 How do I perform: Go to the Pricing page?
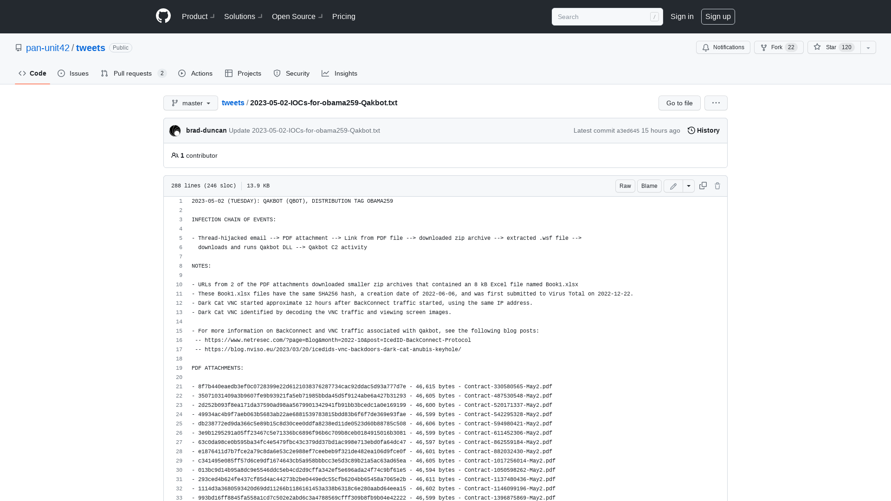[344, 16]
